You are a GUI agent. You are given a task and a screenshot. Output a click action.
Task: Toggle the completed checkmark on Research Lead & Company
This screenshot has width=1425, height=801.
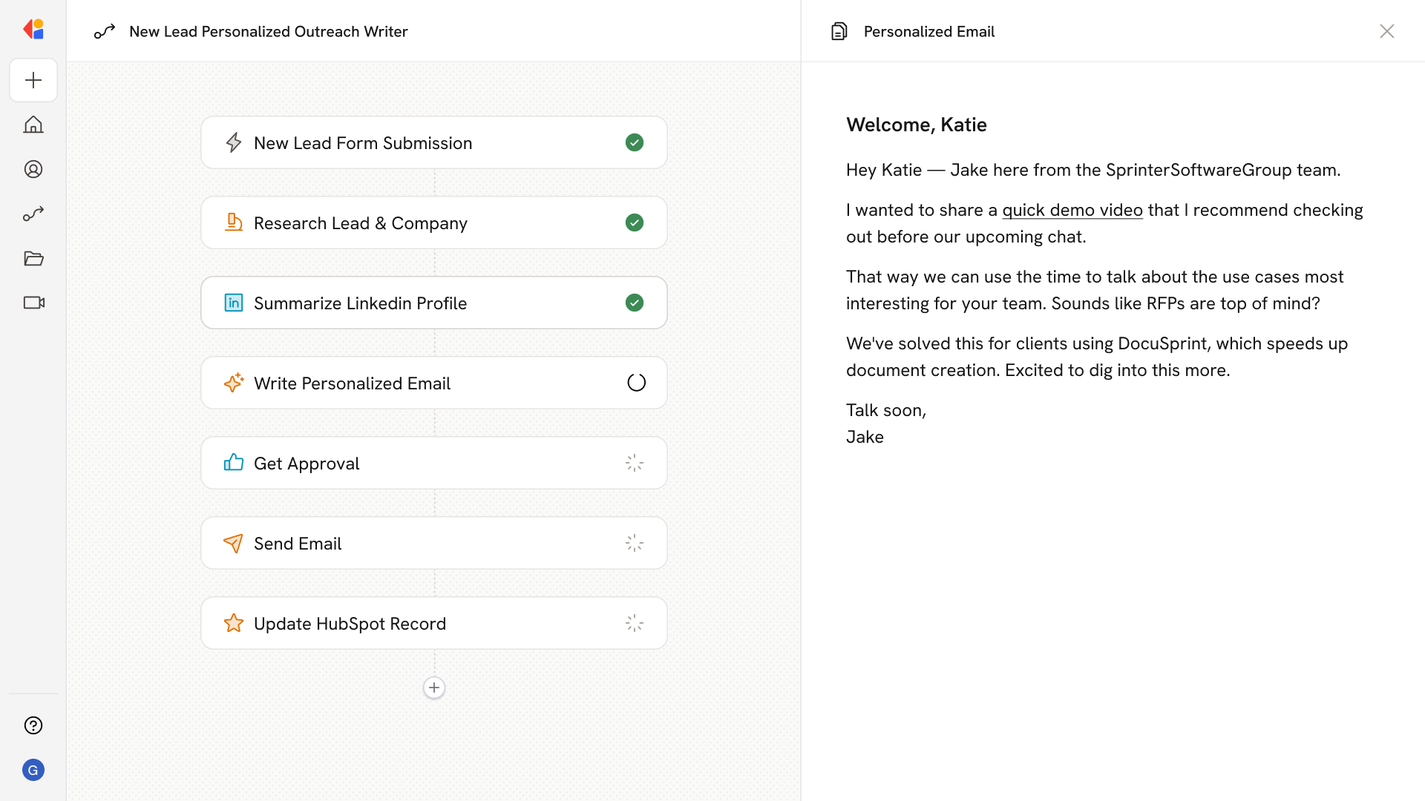pyautogui.click(x=635, y=222)
